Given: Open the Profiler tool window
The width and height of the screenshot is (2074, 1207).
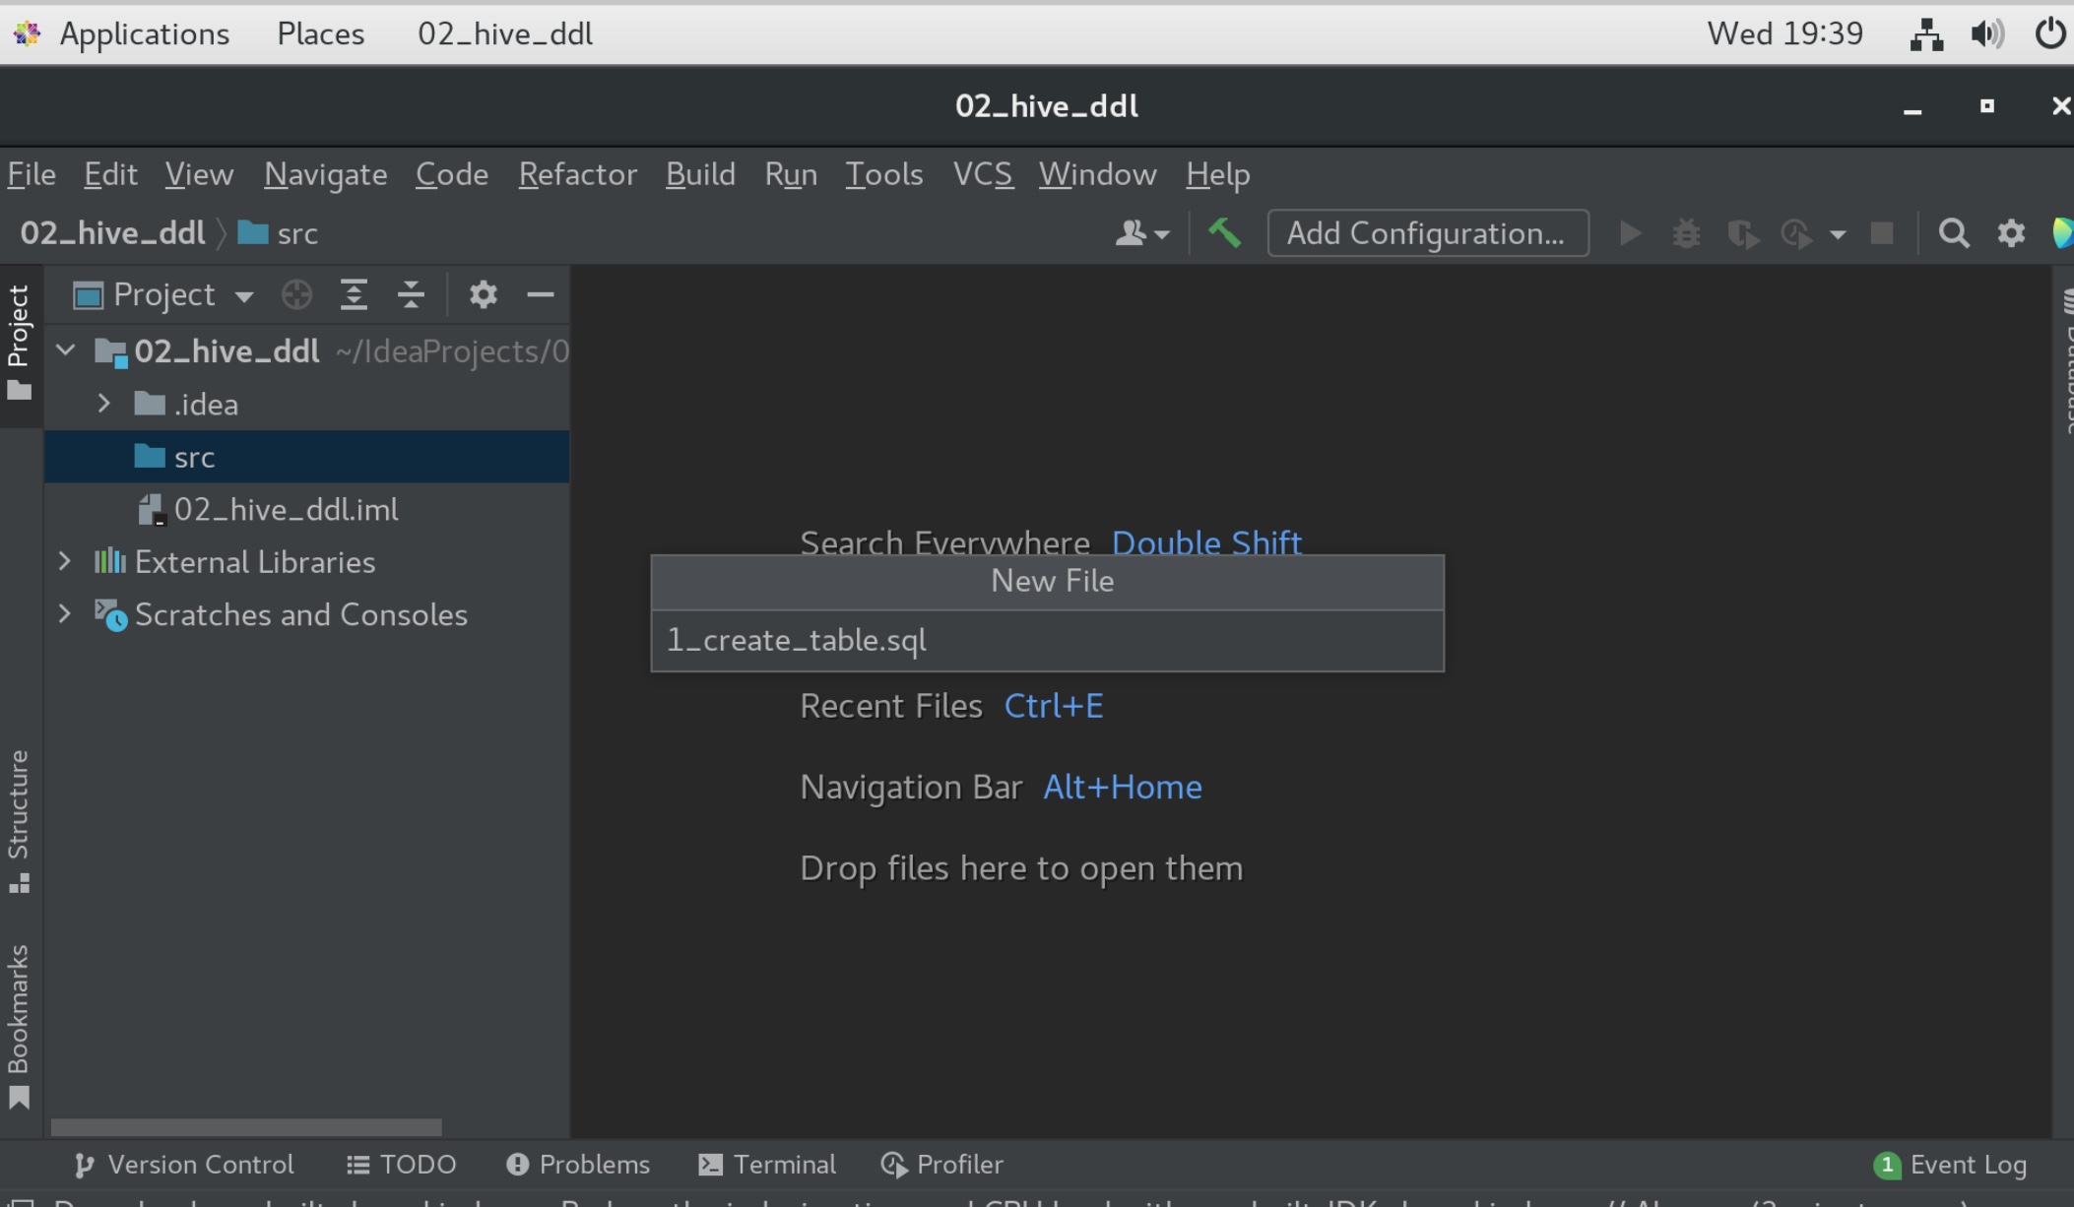Looking at the screenshot, I should [x=941, y=1165].
